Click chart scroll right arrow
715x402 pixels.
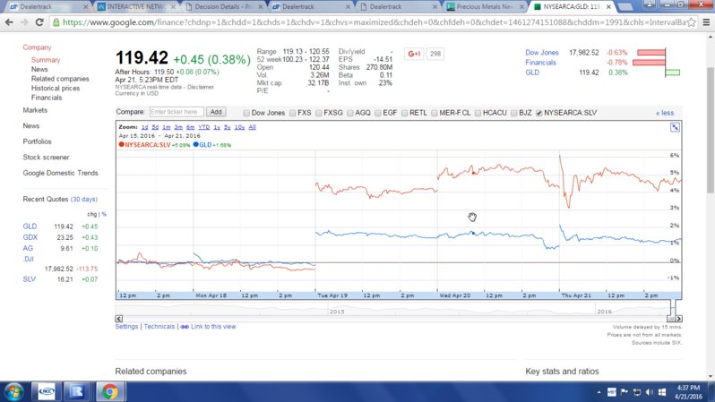679,319
